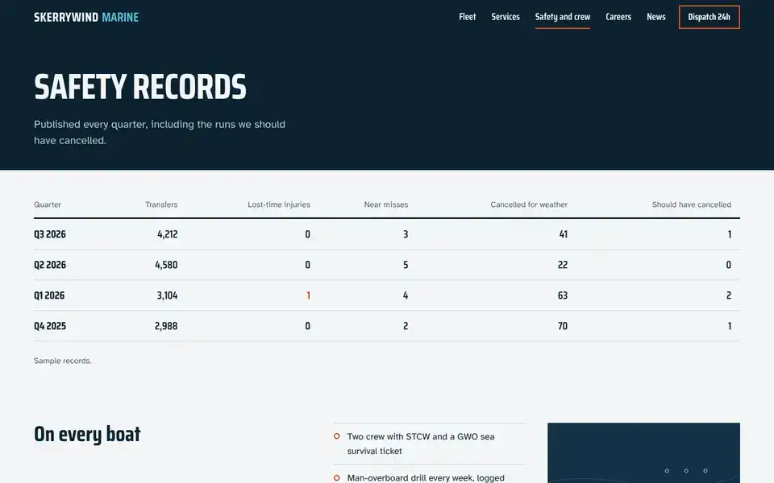Click the Quarter column header
This screenshot has height=483, width=774.
(48, 204)
